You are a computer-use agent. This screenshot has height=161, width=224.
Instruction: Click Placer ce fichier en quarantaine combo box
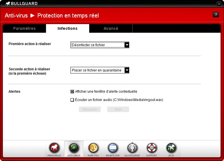click(x=100, y=70)
